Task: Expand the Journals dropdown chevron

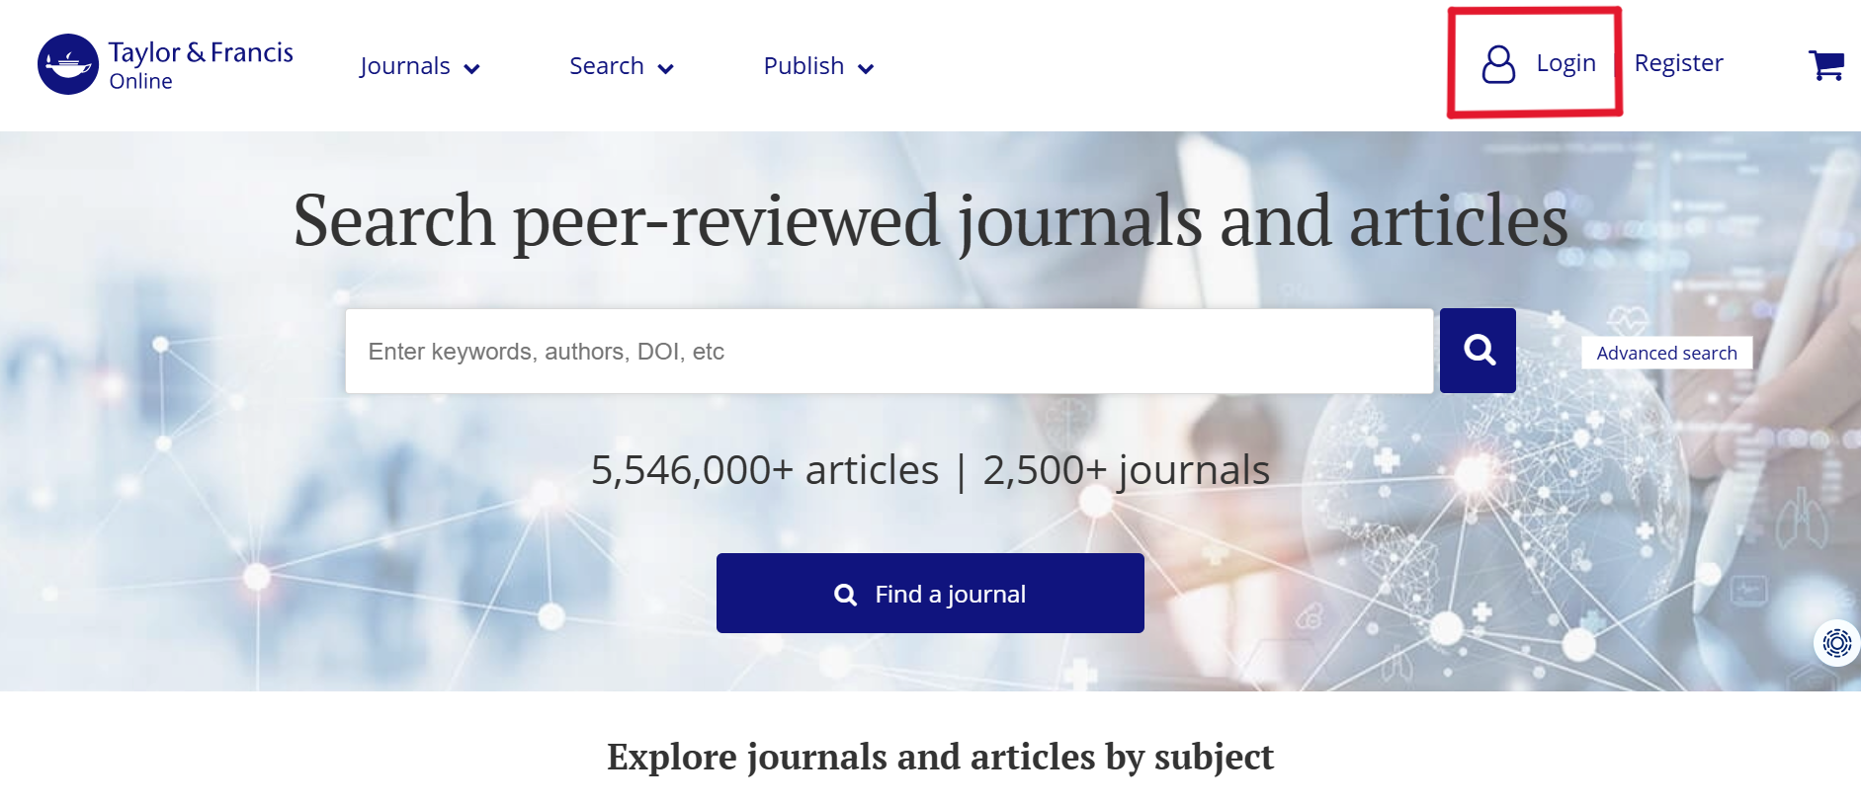Action: (472, 69)
